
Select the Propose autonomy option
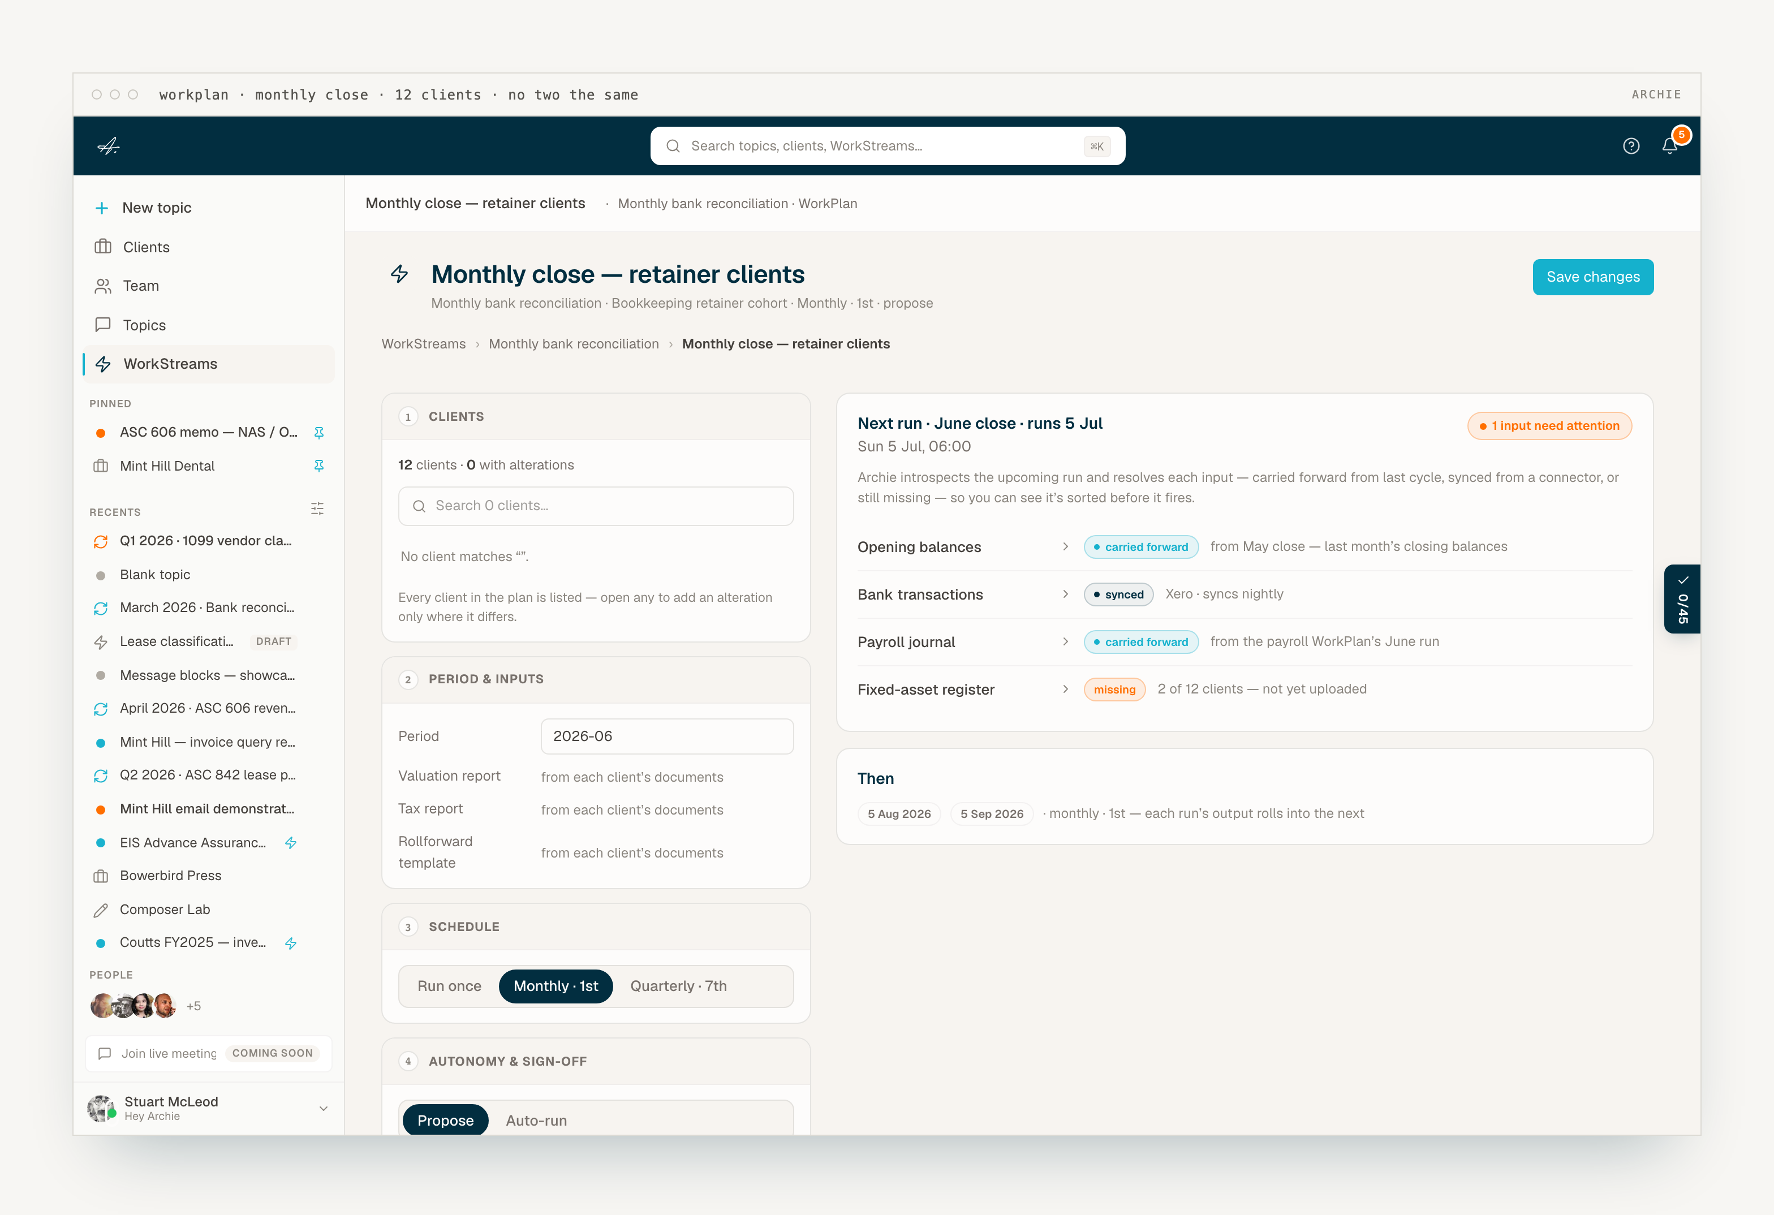[x=446, y=1121]
